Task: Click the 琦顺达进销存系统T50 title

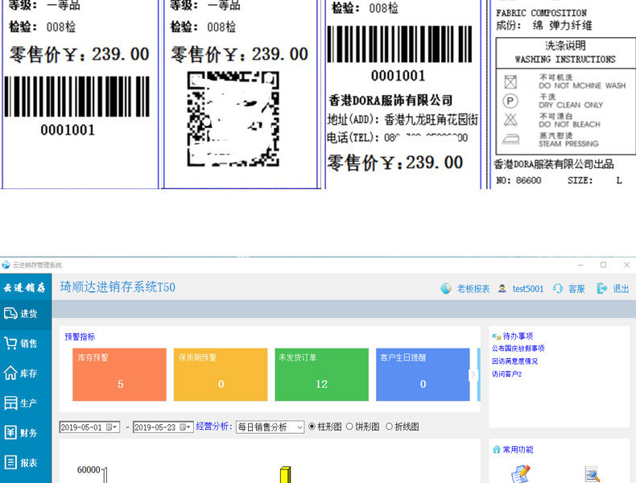Action: 118,287
